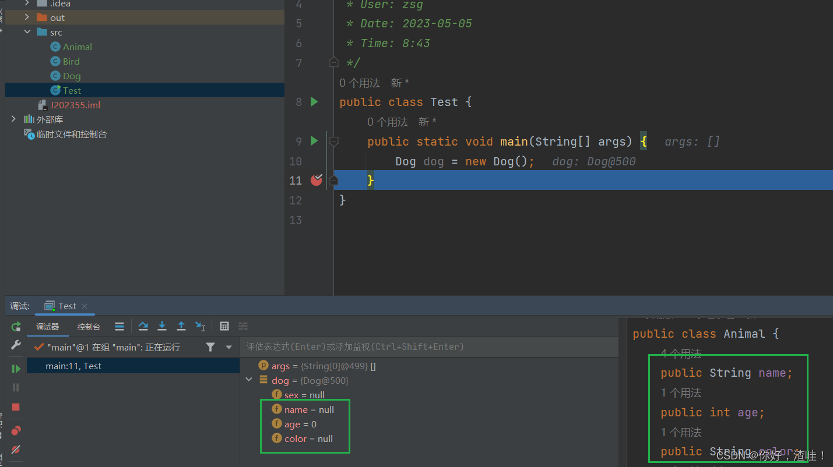This screenshot has width=833, height=467.
Task: Expand the out folder
Action: pos(27,17)
